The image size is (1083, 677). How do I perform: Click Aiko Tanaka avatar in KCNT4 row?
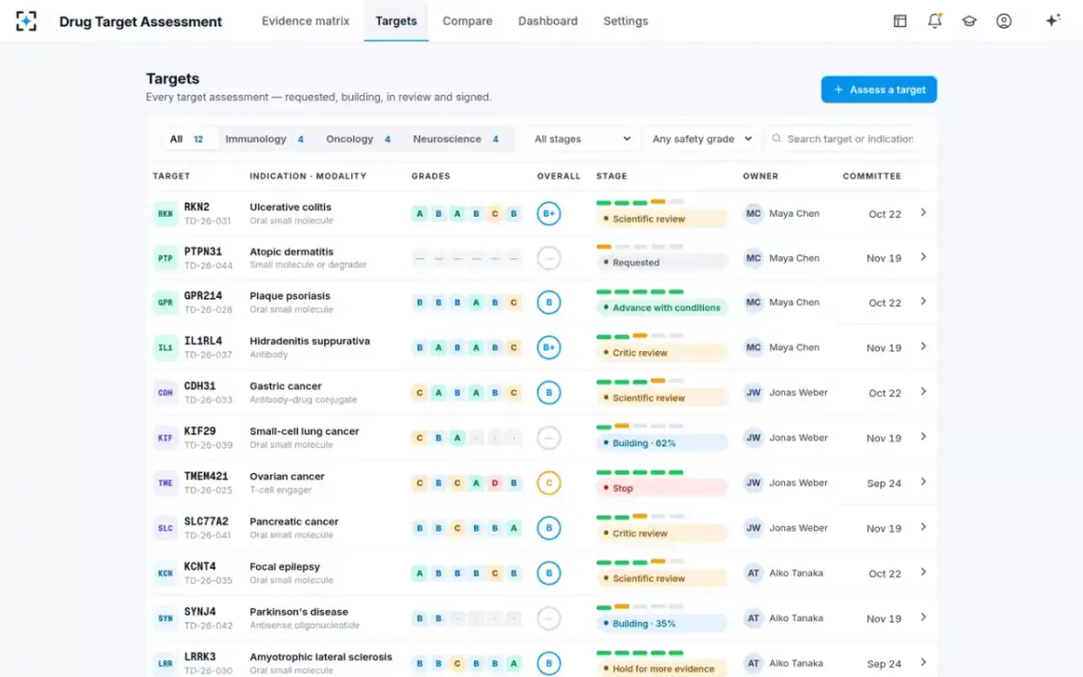(x=754, y=573)
